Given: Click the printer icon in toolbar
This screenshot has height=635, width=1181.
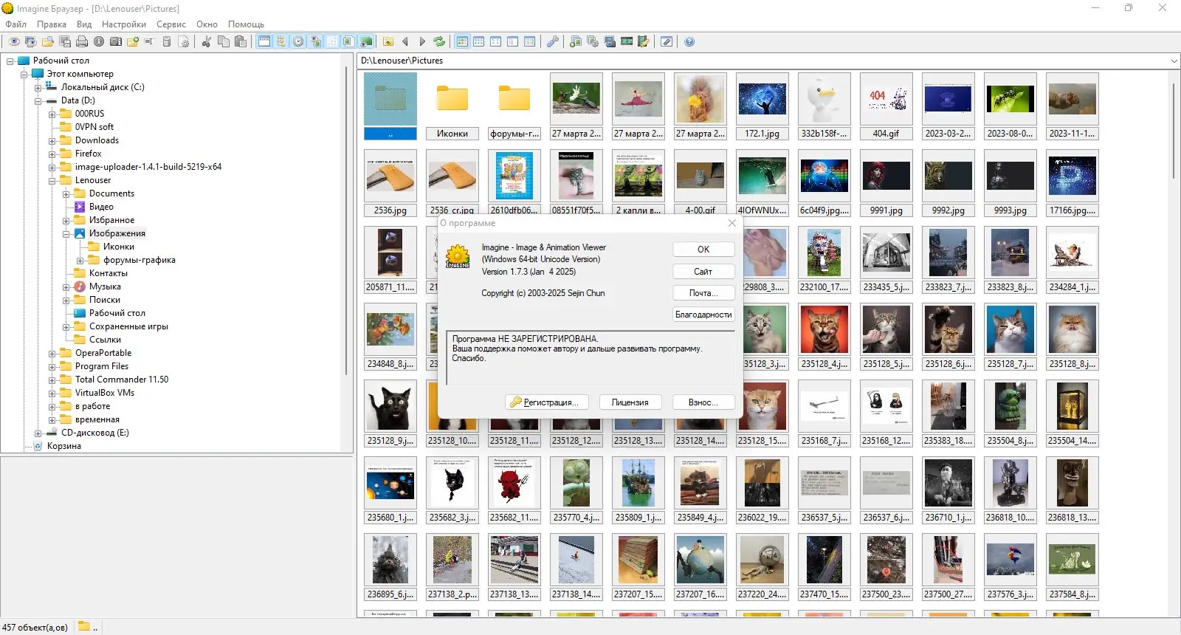Looking at the screenshot, I should pyautogui.click(x=81, y=41).
